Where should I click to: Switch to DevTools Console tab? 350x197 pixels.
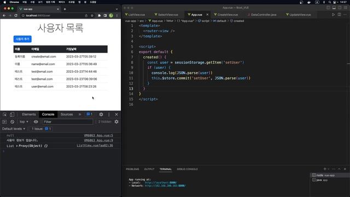pos(48,114)
